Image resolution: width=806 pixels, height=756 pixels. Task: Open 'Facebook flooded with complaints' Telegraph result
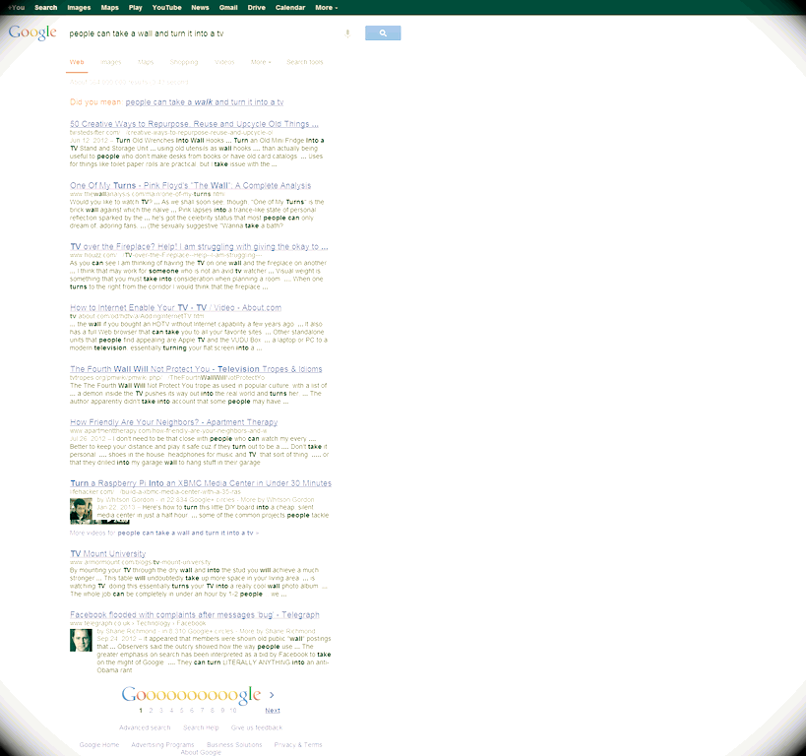coord(194,615)
